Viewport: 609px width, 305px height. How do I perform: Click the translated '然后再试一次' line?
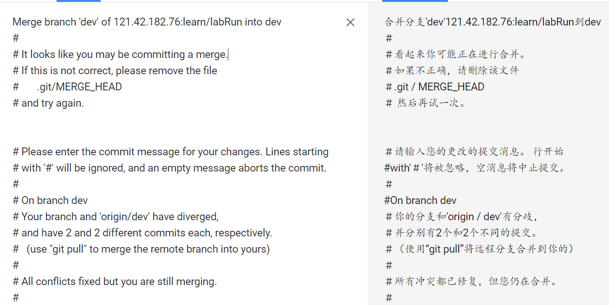tap(426, 103)
